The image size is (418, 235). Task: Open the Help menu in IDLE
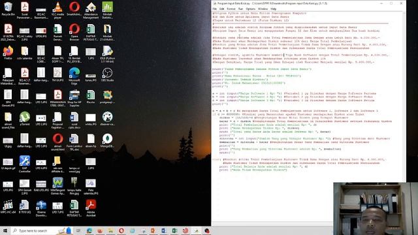[x=273, y=8]
